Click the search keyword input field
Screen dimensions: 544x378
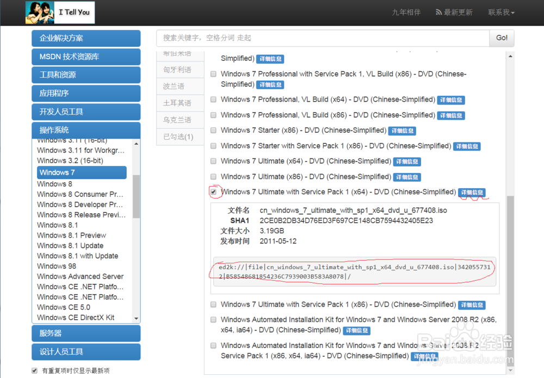[x=323, y=38]
